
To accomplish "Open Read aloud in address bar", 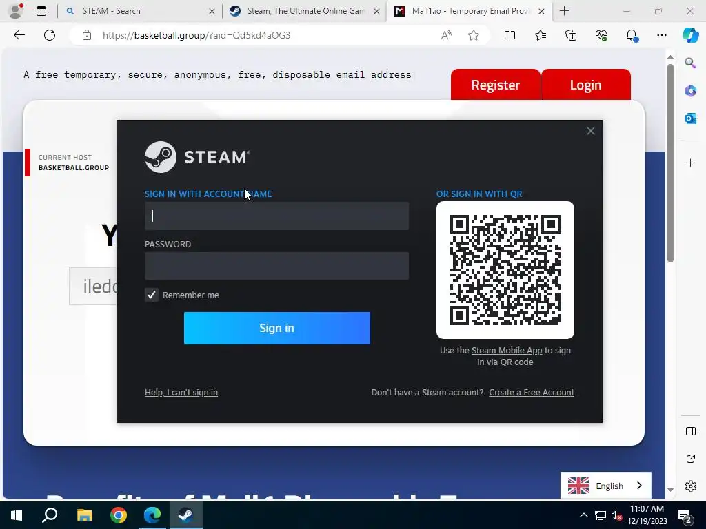I will [446, 35].
